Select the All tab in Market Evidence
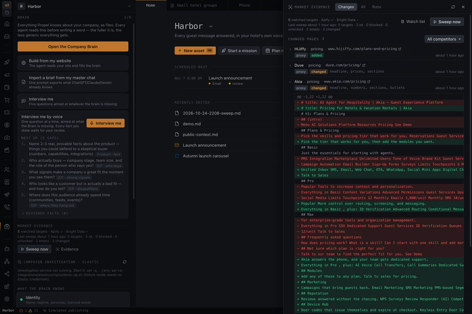 tap(363, 7)
